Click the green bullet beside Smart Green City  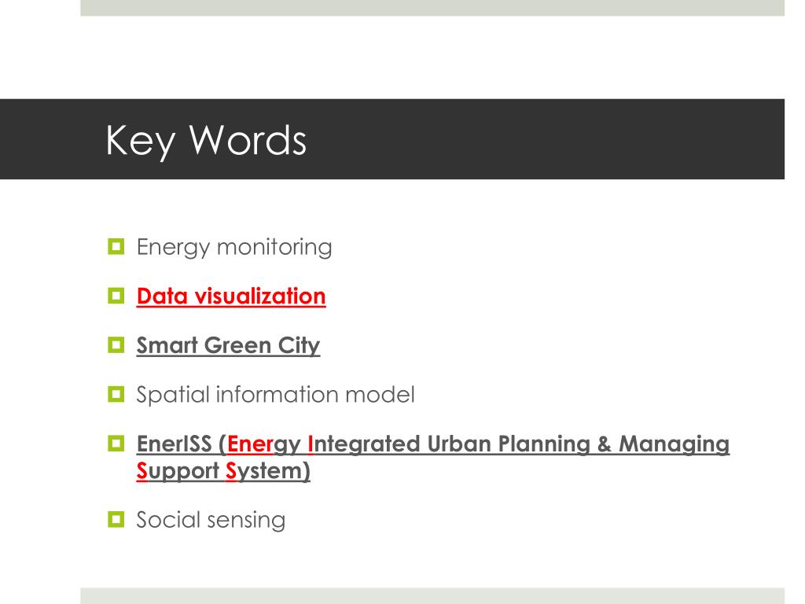pyautogui.click(x=116, y=344)
